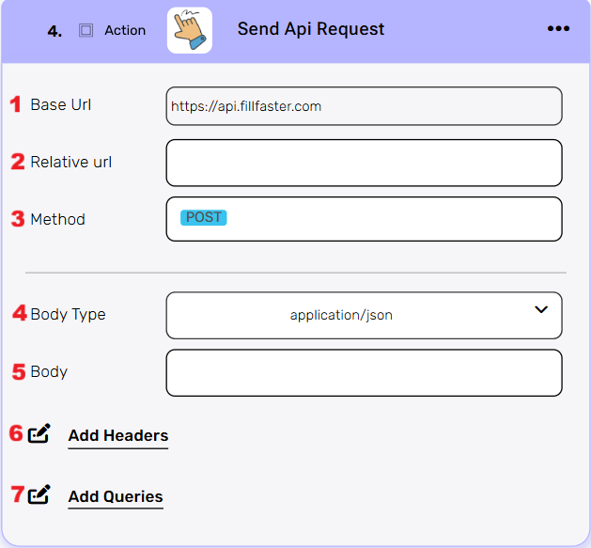Click the edit icon beside Add Headers

(39, 434)
